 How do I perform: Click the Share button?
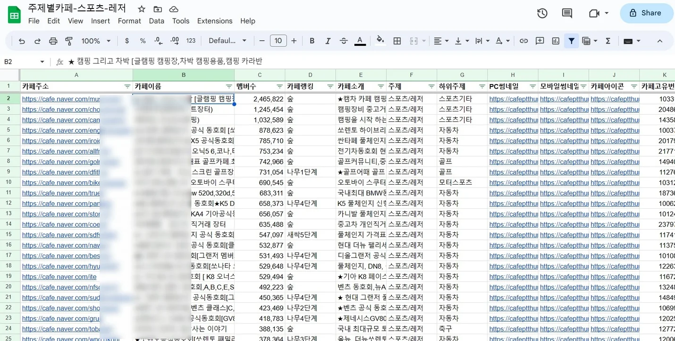point(647,13)
